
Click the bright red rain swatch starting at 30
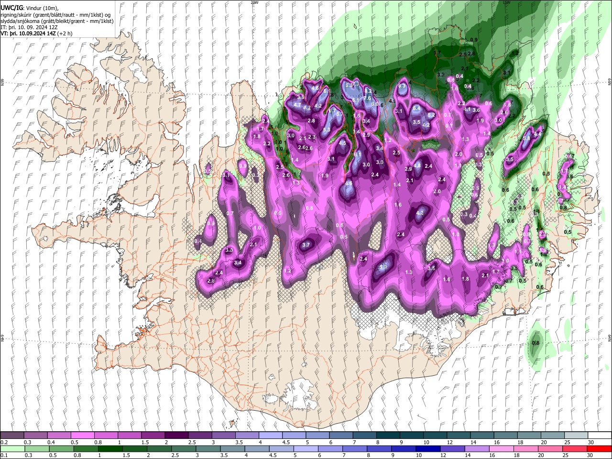point(599,448)
